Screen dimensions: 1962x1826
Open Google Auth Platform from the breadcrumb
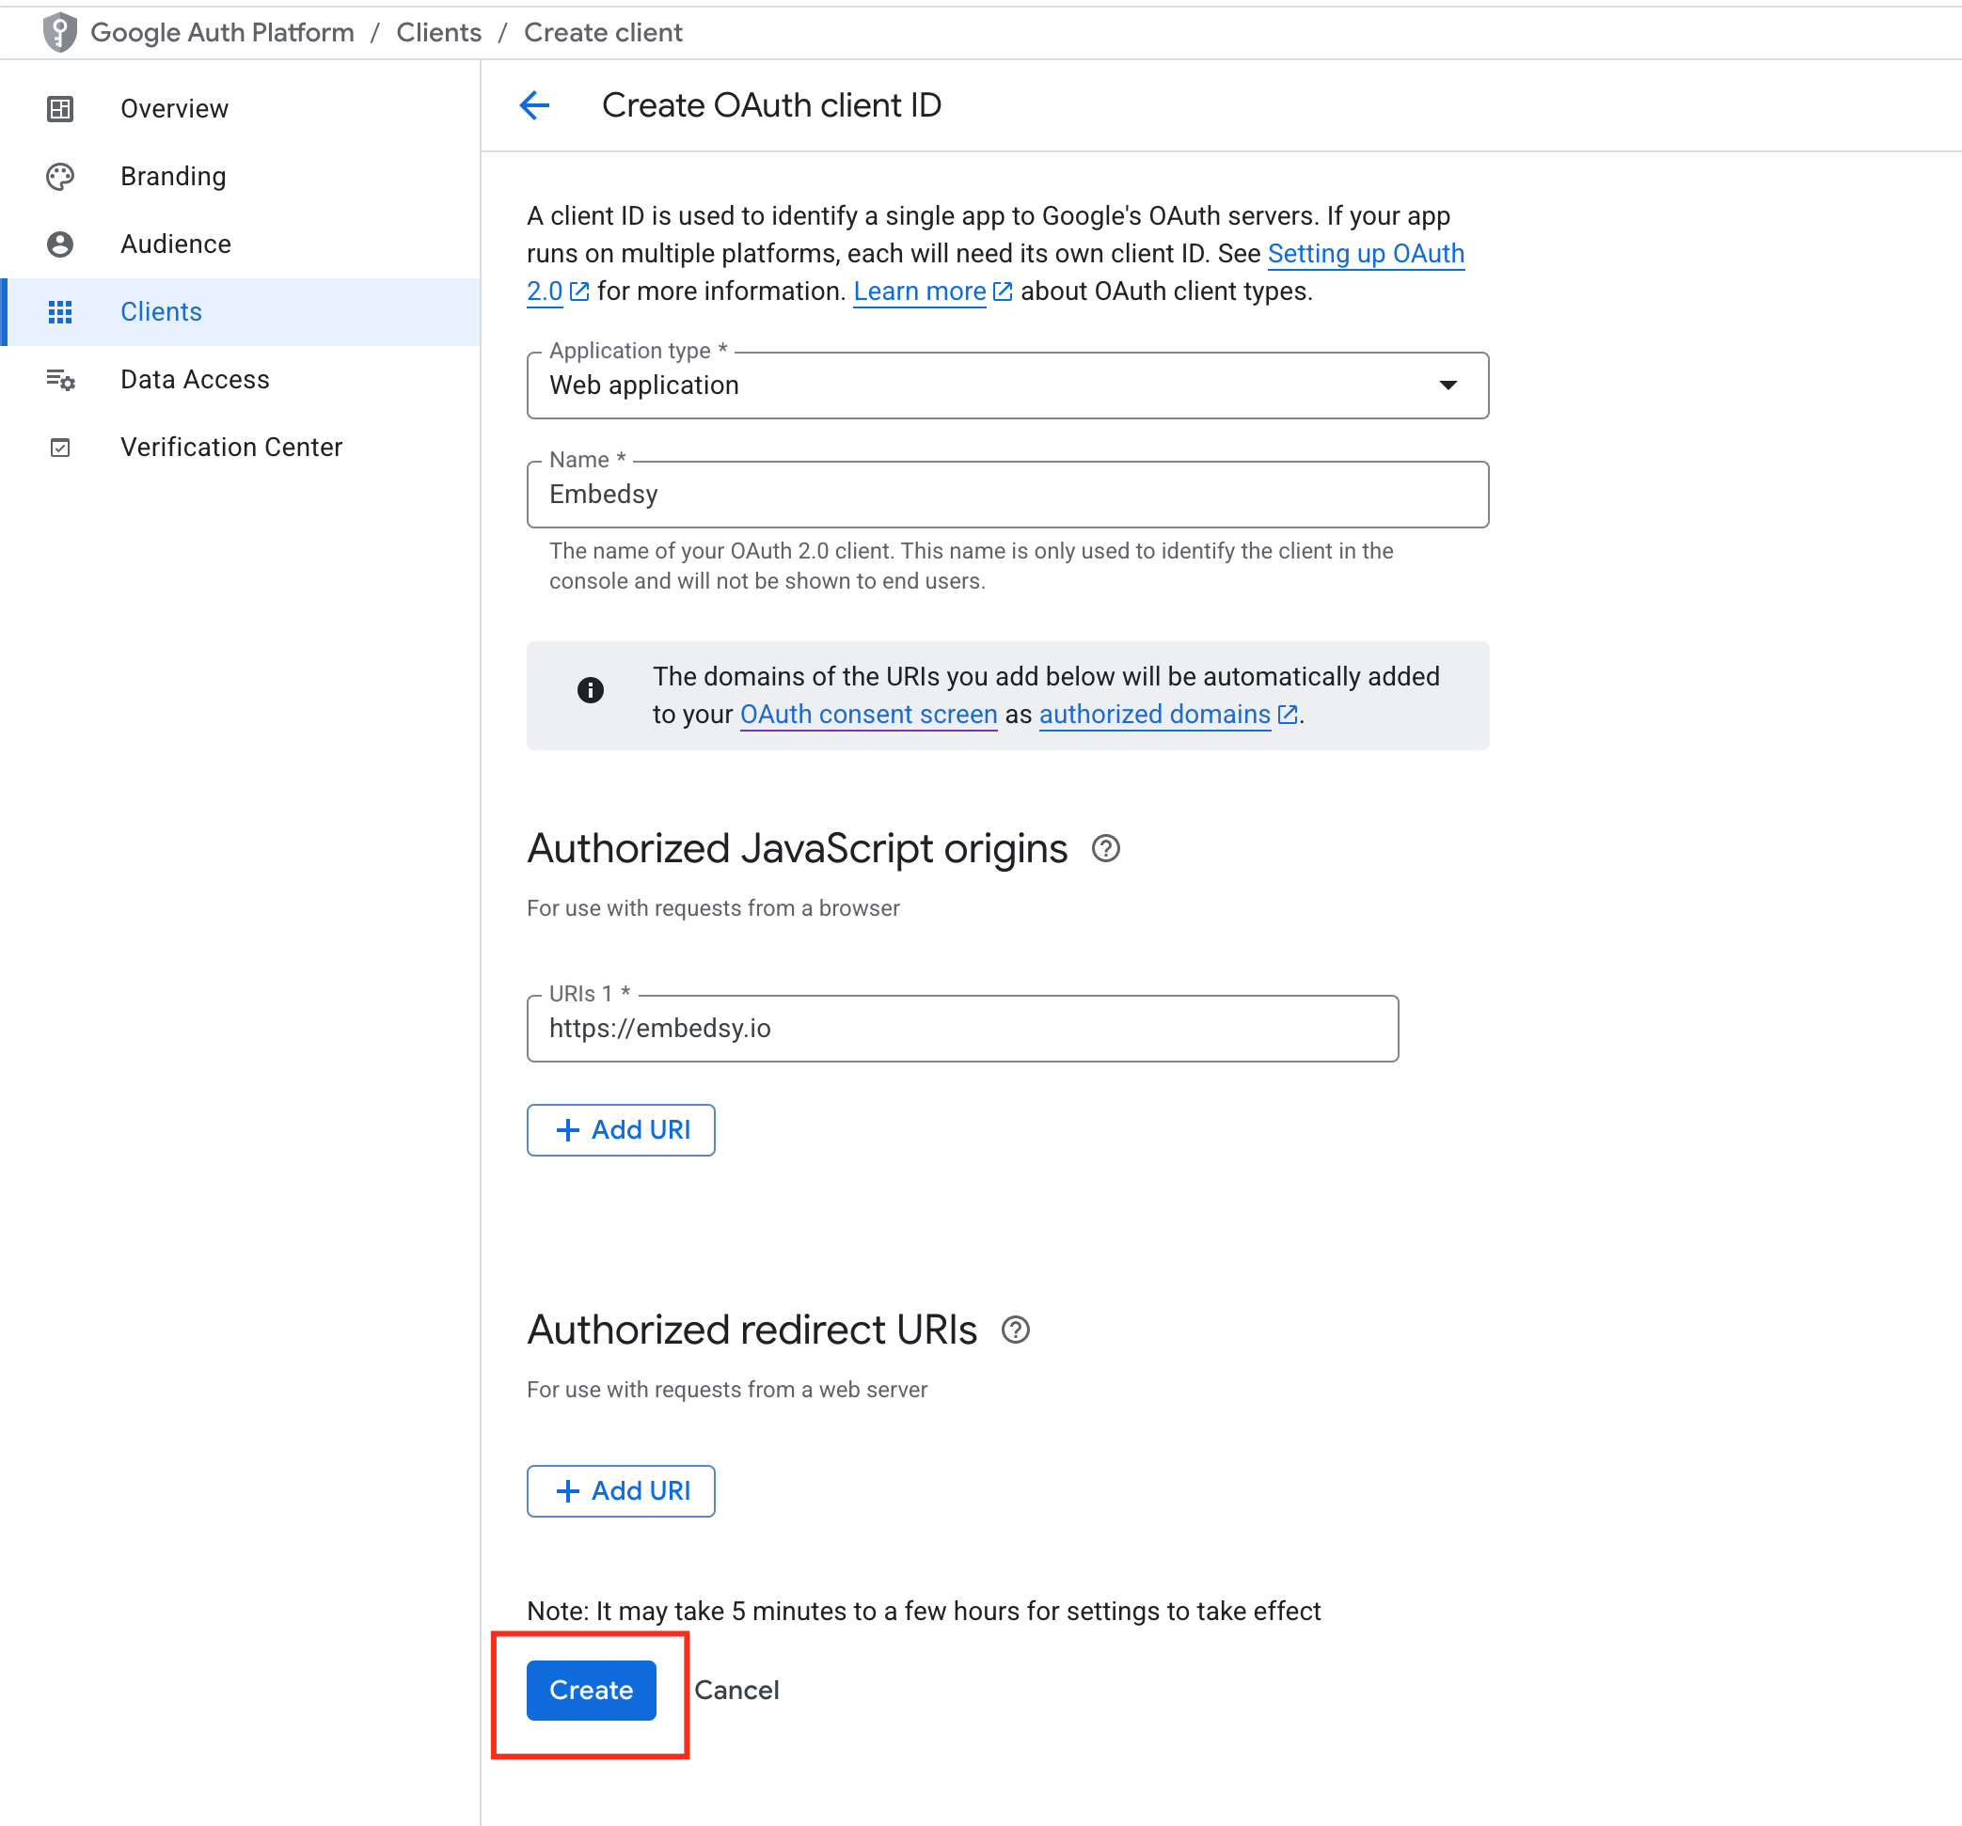click(x=222, y=32)
